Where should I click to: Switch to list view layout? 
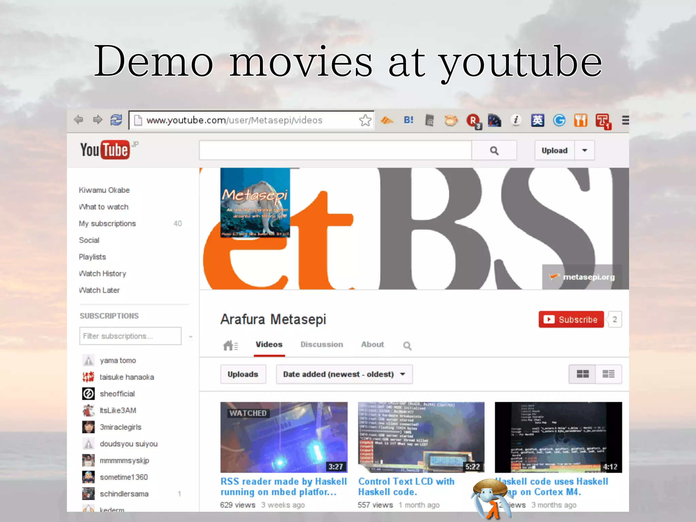pos(608,374)
